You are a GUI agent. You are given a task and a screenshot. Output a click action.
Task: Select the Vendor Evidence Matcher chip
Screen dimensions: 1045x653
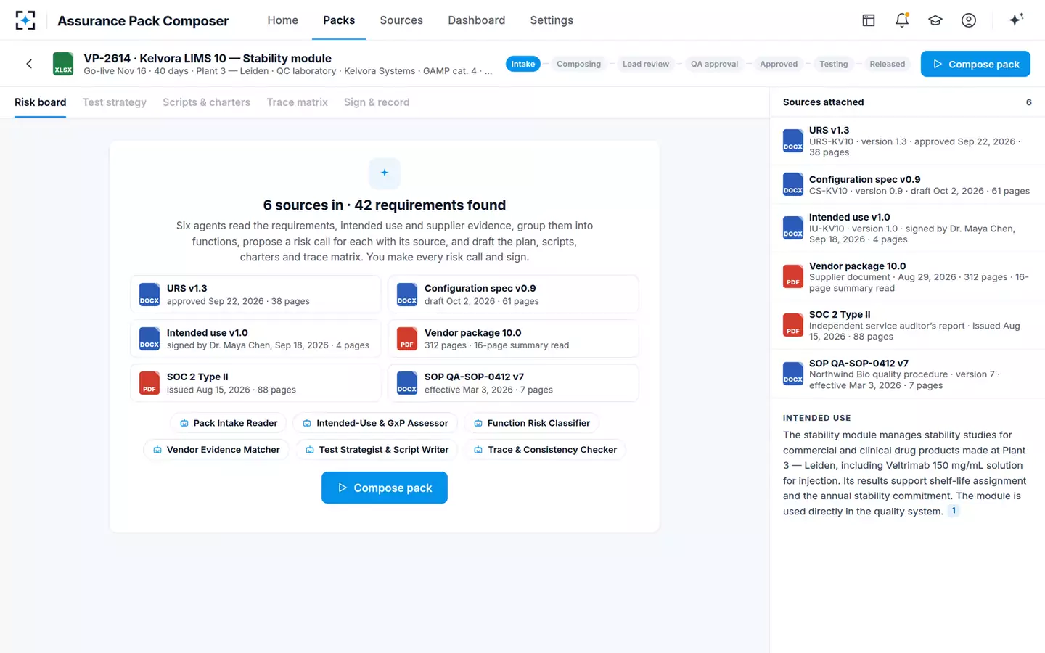click(216, 450)
